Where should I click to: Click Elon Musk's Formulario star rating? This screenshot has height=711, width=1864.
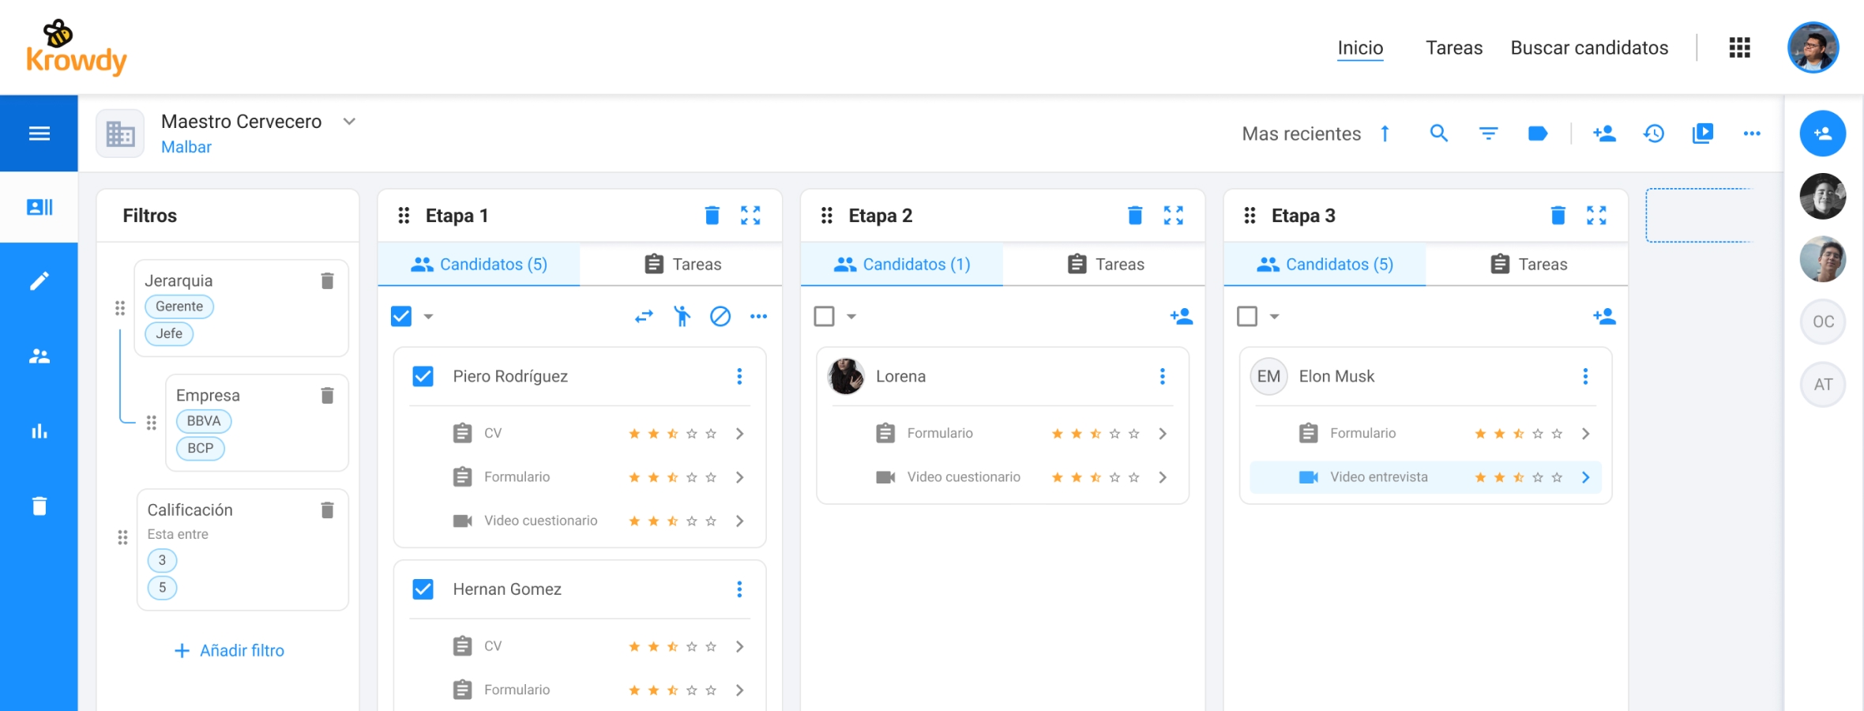point(1518,433)
